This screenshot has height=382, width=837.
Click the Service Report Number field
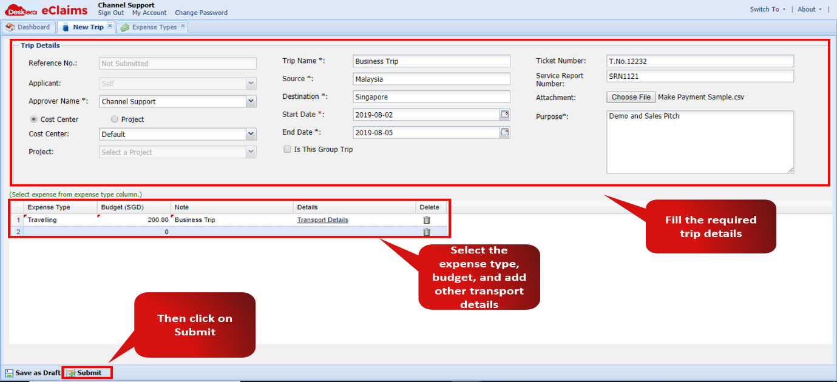click(700, 76)
